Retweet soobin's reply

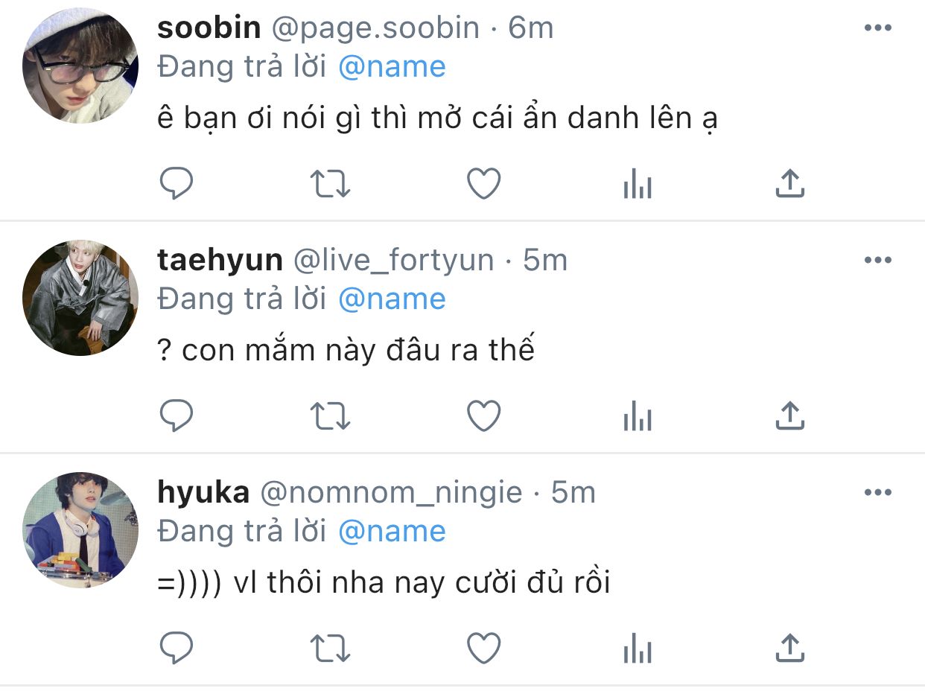(329, 183)
